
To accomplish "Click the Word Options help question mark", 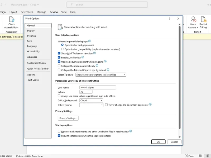I will click(169, 19).
